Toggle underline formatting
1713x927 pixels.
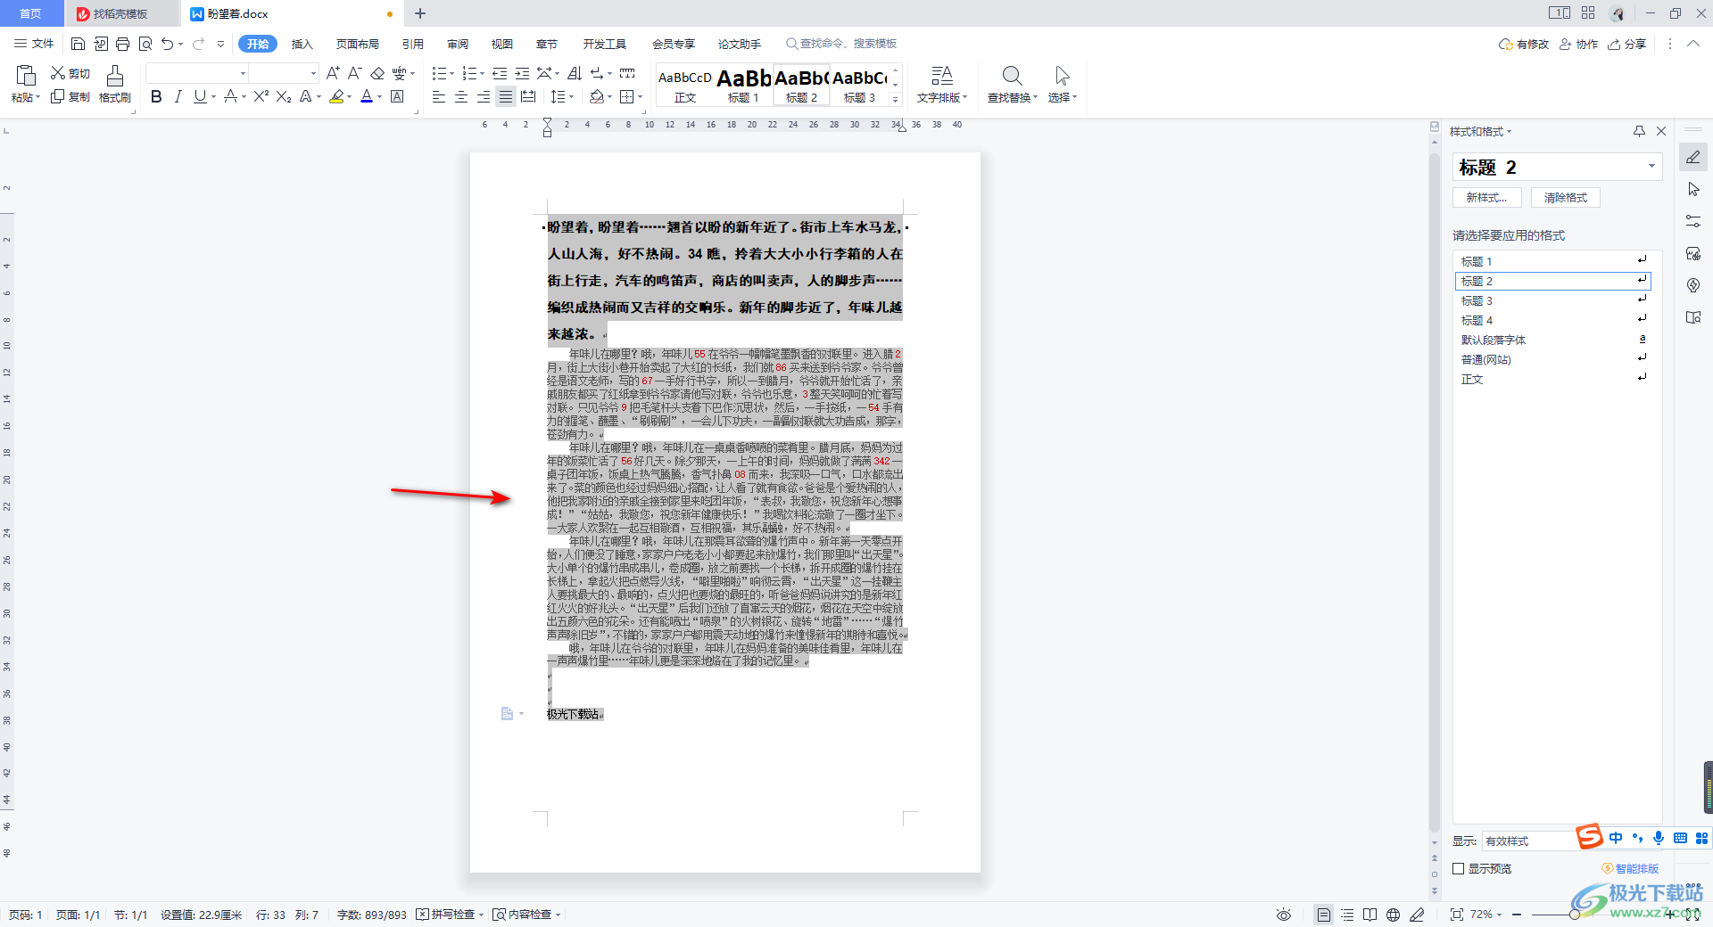pyautogui.click(x=200, y=96)
